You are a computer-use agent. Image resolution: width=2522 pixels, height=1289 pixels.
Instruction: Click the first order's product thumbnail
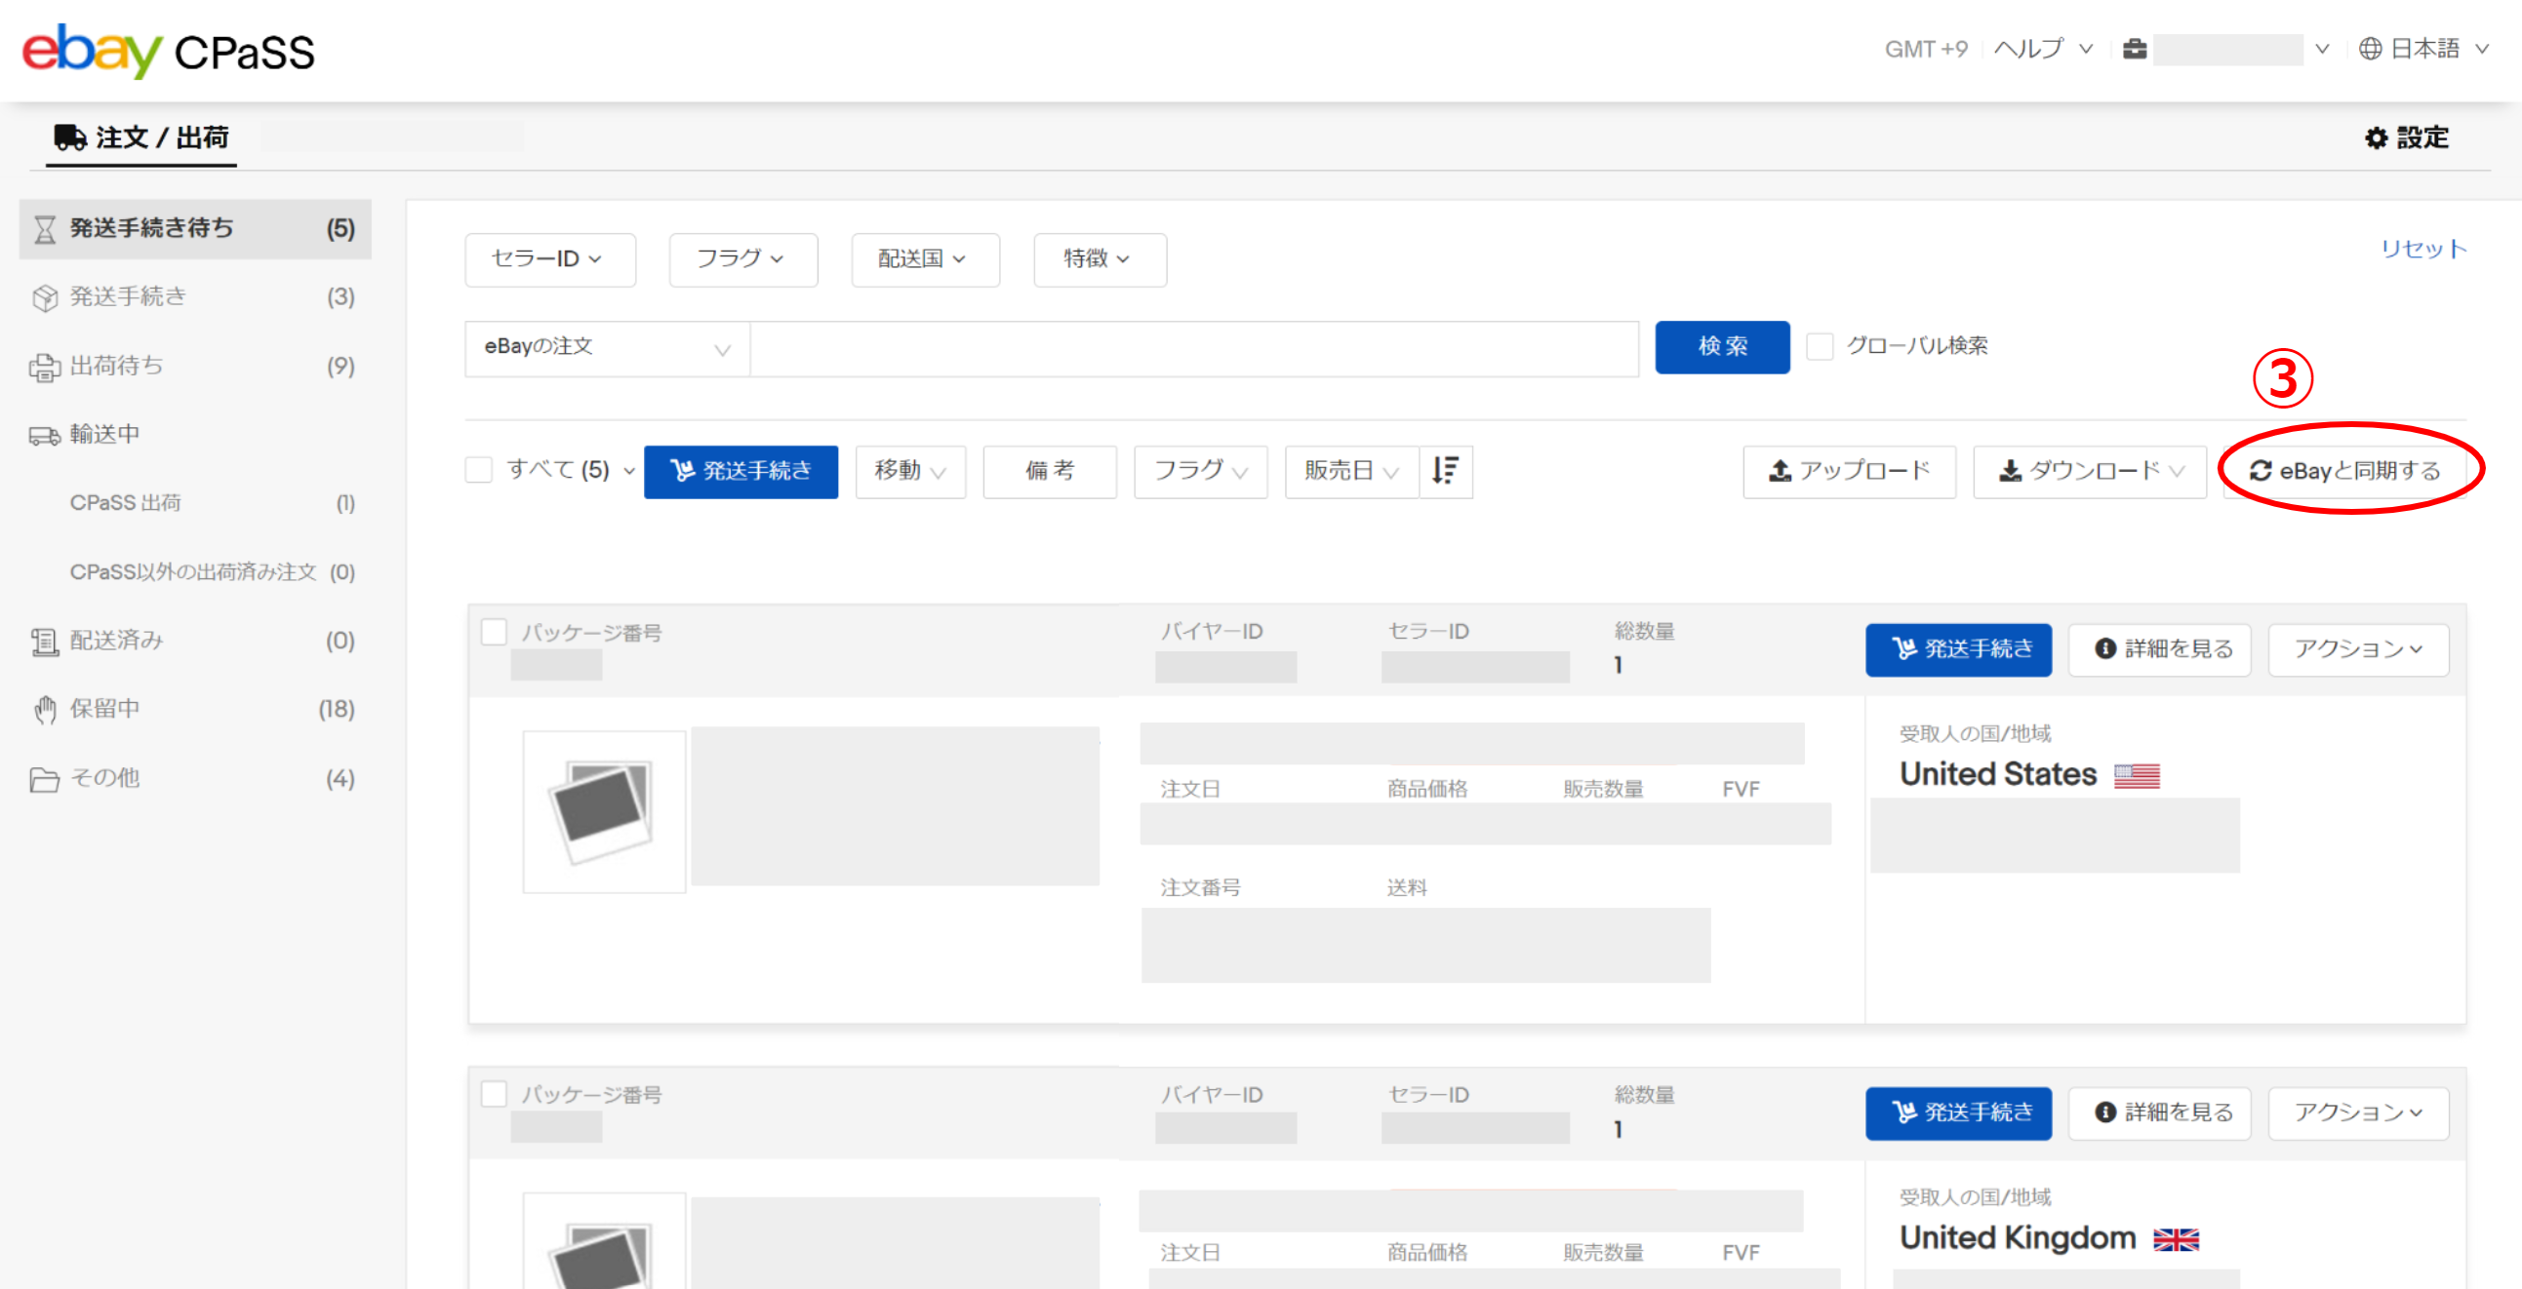(604, 811)
